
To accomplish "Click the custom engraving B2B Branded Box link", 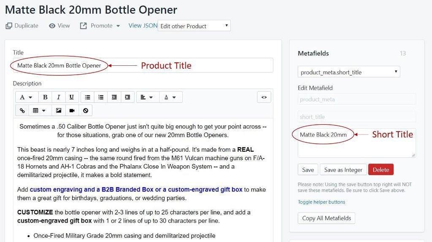I will tap(136, 189).
